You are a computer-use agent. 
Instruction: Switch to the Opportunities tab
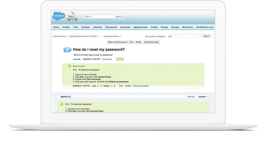click(140, 27)
